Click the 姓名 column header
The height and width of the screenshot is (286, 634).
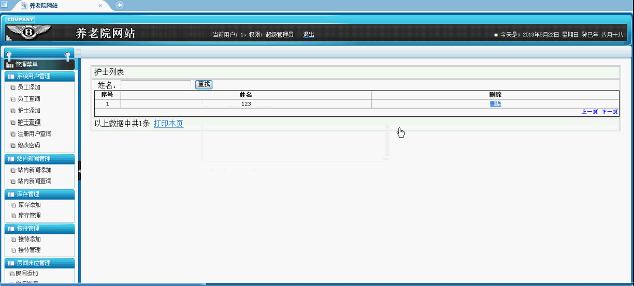tap(246, 95)
